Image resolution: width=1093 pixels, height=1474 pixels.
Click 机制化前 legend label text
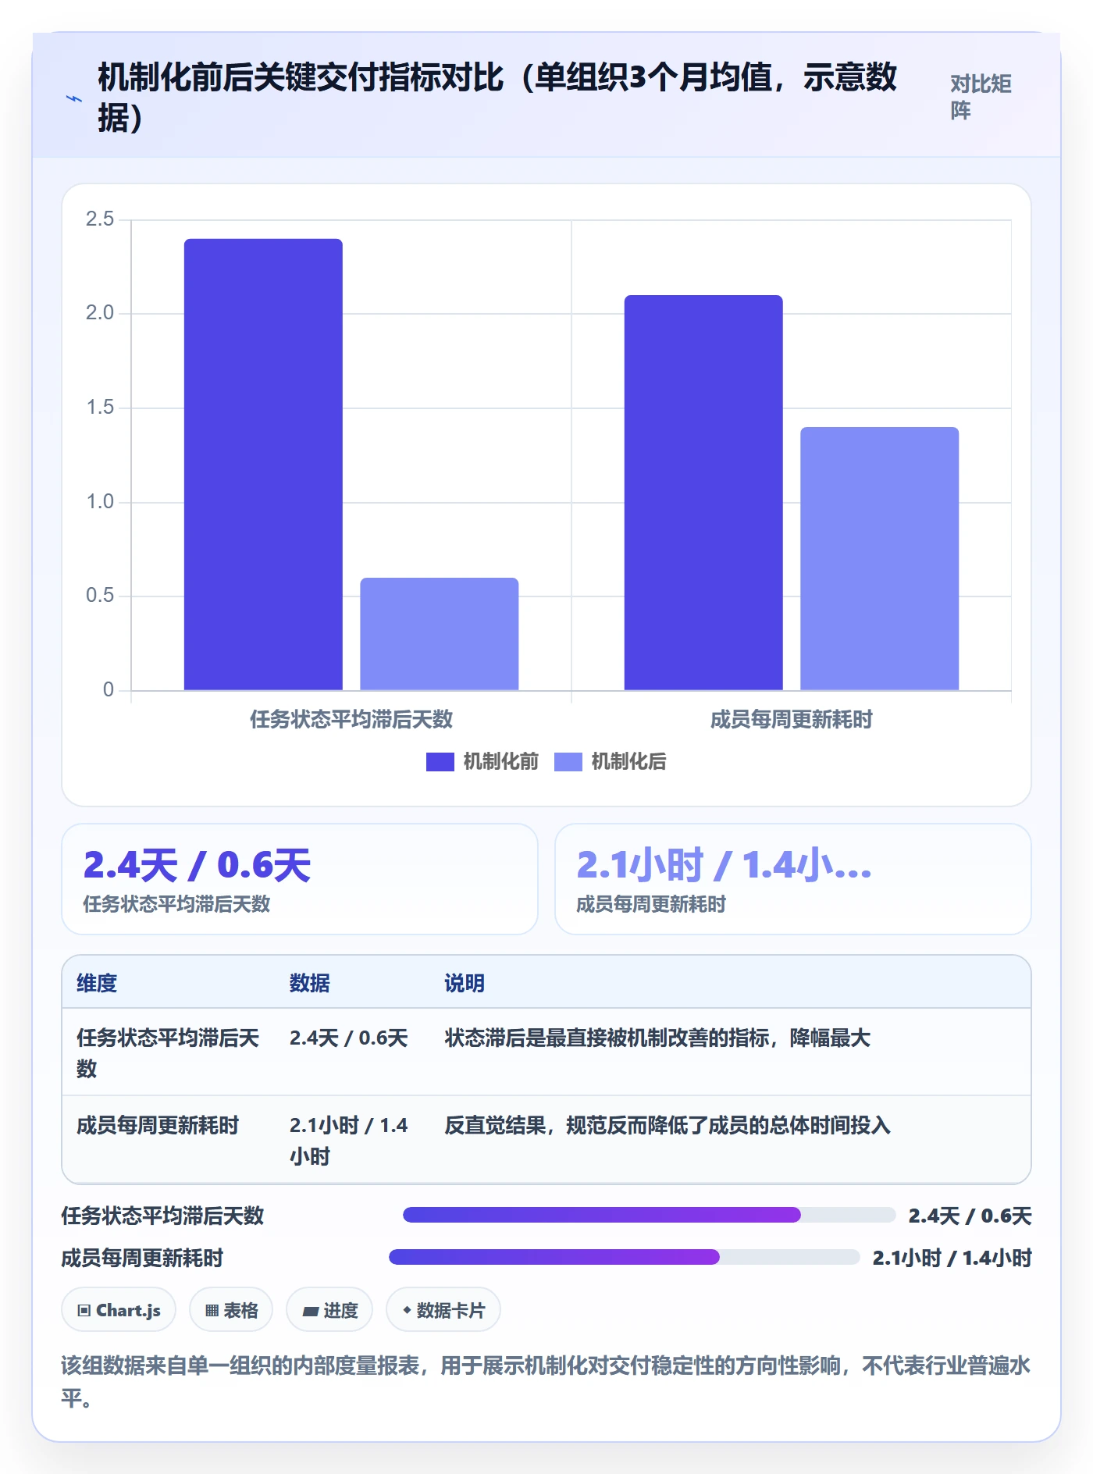click(x=500, y=762)
